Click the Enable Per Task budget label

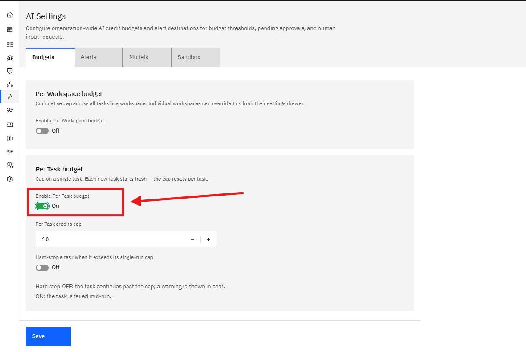tap(63, 196)
